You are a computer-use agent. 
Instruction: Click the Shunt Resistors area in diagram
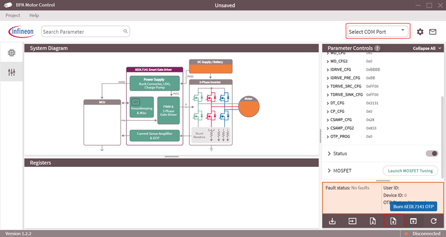(211, 135)
